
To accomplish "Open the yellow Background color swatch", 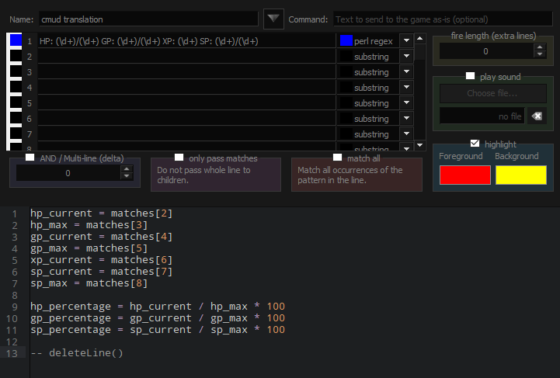I will point(521,175).
